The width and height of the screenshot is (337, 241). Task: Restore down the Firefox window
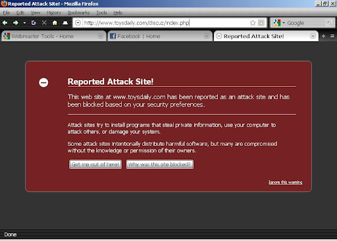[x=325, y=4]
